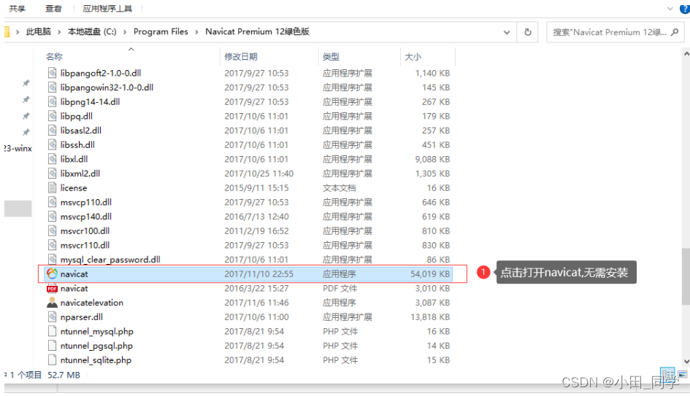This screenshot has height=396, width=690.
Task: Click the 2011/2/19 16:52 date cell
Action: tap(256, 230)
